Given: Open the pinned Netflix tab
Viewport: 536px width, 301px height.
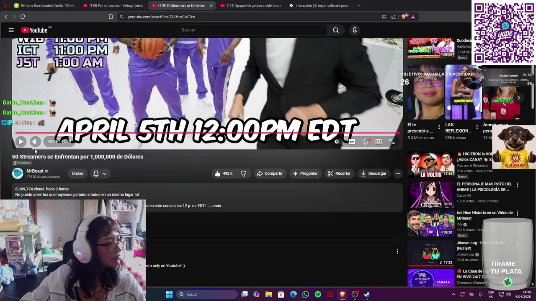Looking at the screenshot, I should point(5,5).
